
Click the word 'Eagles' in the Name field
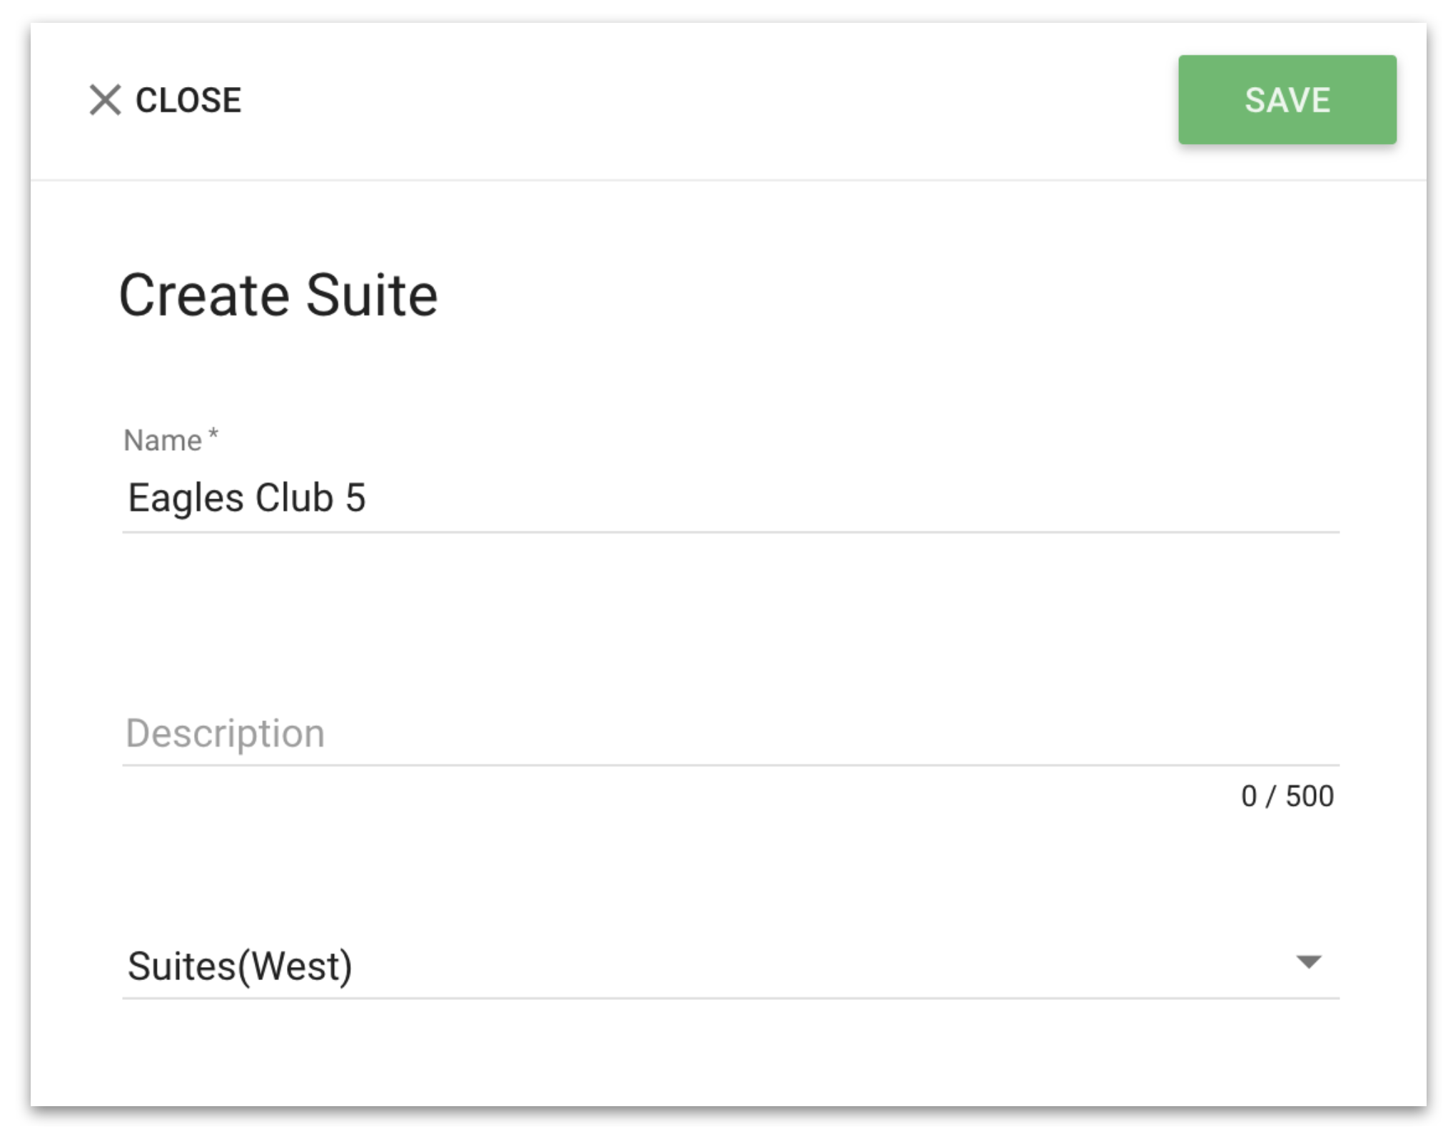pyautogui.click(x=186, y=498)
